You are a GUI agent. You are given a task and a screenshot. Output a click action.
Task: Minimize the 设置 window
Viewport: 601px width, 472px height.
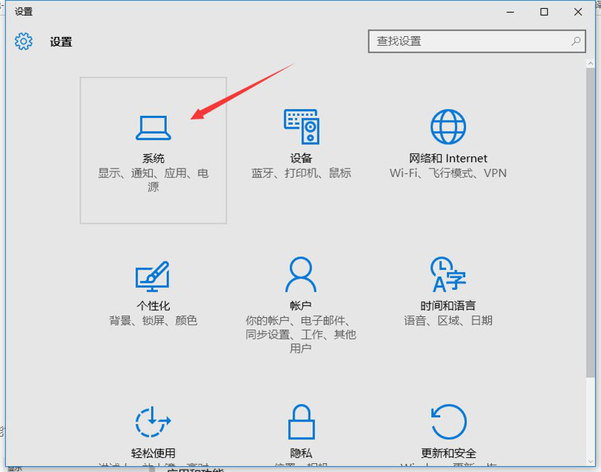click(x=510, y=12)
